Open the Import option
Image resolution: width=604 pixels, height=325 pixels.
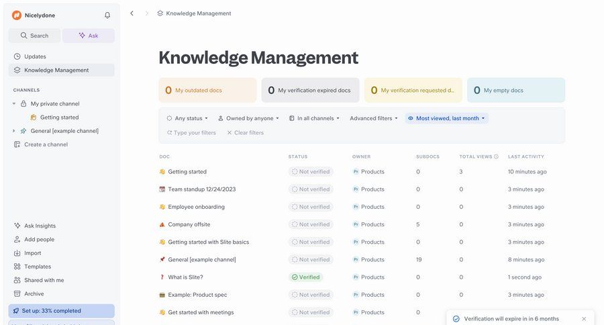32,253
